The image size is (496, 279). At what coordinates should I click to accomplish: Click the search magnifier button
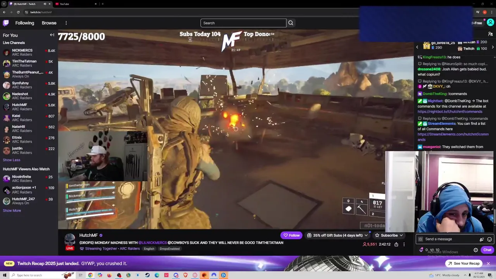291,23
